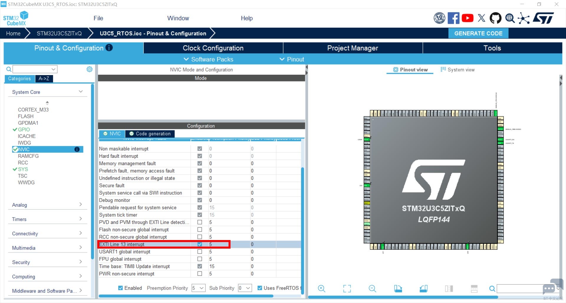
Task: Open the ST 10-year anniversary badge icon
Action: (x=439, y=18)
